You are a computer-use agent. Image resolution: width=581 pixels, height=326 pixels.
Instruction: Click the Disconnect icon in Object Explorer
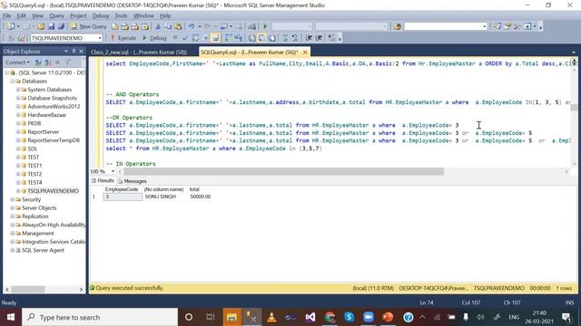(48, 62)
